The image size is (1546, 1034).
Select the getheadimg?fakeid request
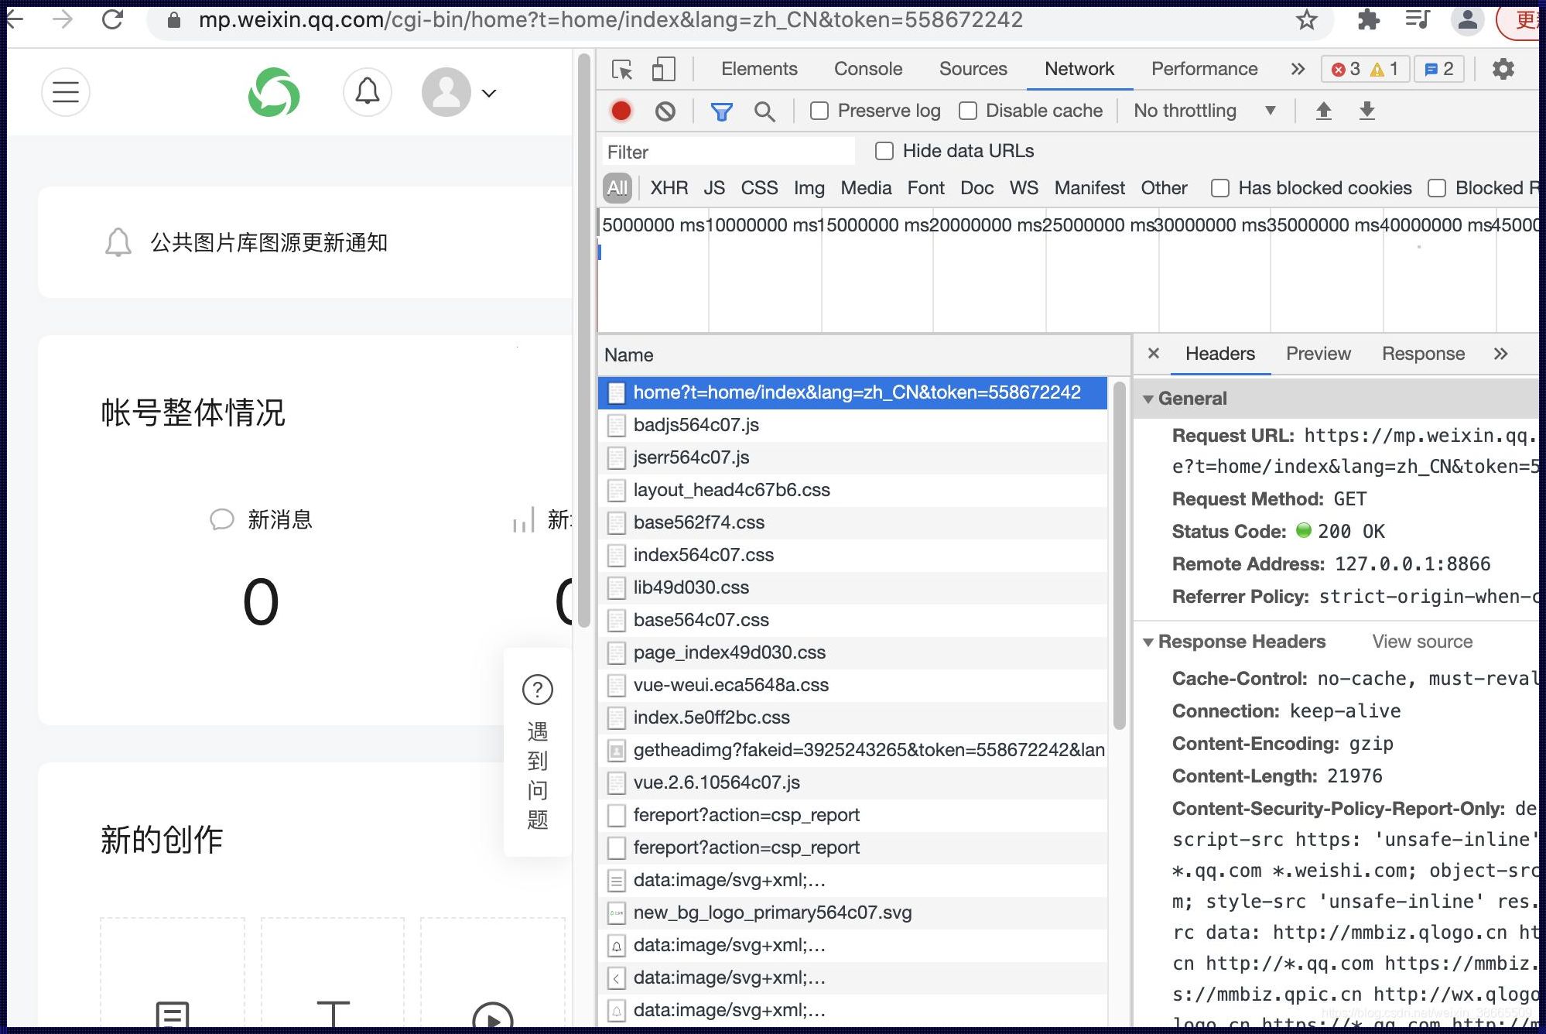pyautogui.click(x=853, y=750)
